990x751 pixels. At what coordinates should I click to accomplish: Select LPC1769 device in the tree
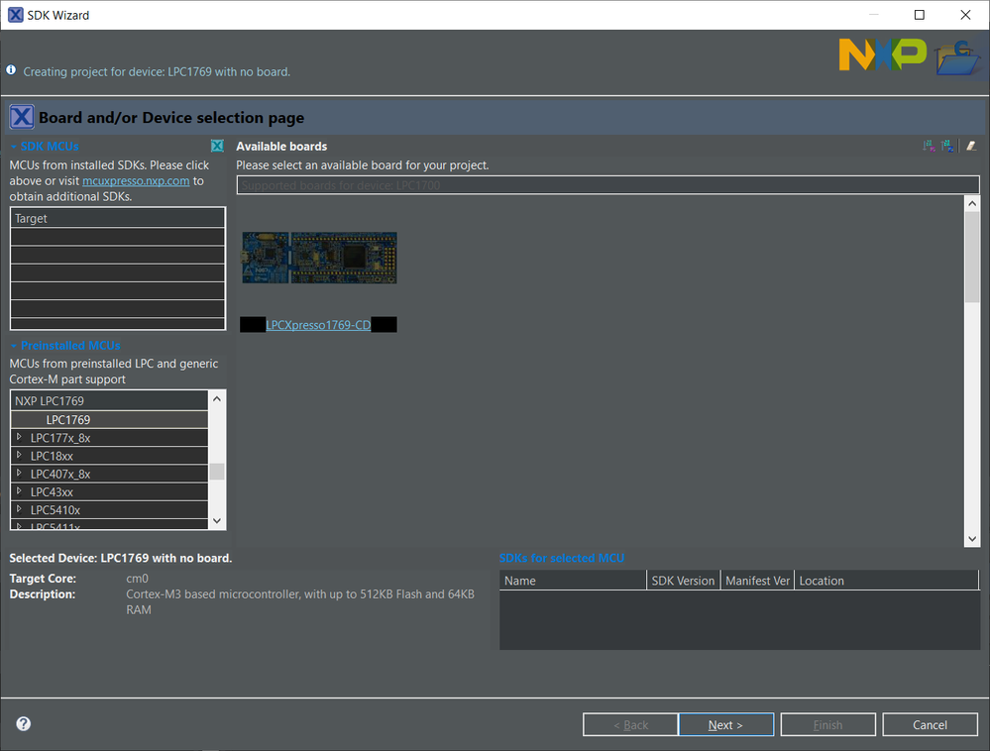click(x=109, y=420)
